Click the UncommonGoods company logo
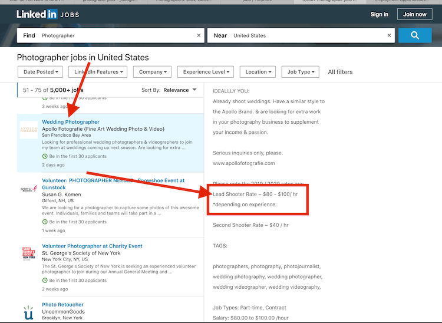 28,312
